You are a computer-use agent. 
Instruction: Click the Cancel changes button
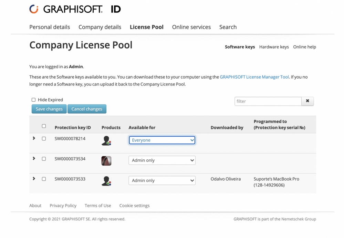[87, 109]
